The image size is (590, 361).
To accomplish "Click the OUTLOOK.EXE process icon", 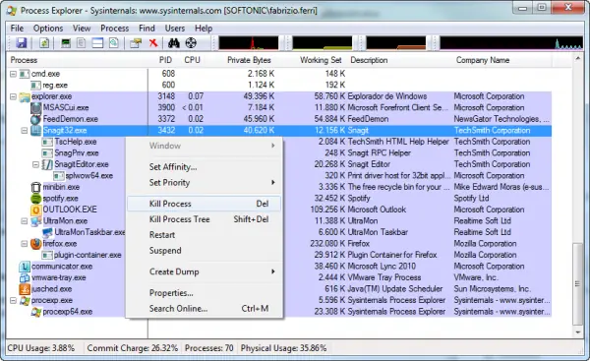I will 35,210.
